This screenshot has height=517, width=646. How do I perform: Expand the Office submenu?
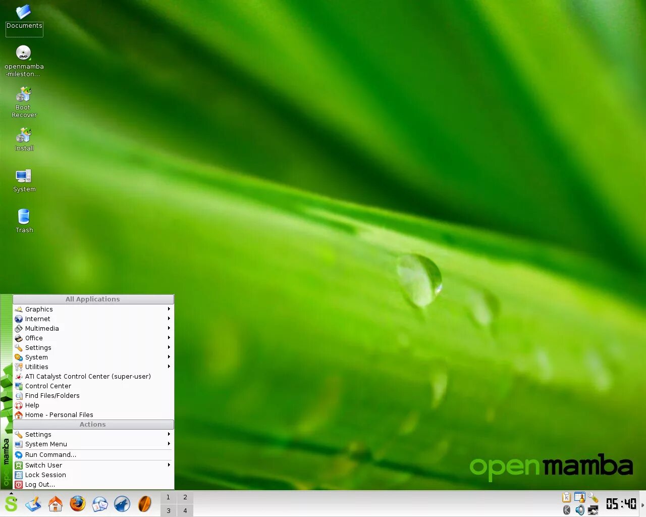(93, 338)
